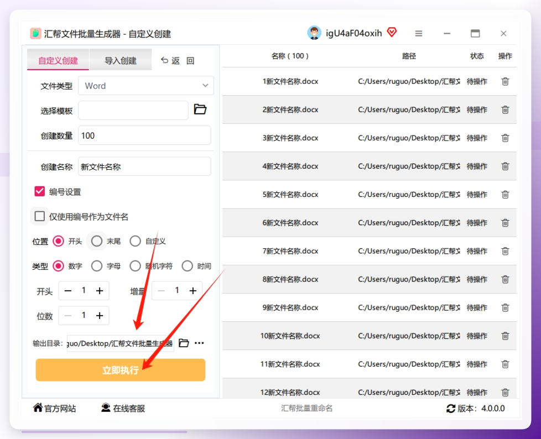Click the 创建名称 field 新文件名称
Viewport: 541px width, 439px height.
(x=144, y=166)
